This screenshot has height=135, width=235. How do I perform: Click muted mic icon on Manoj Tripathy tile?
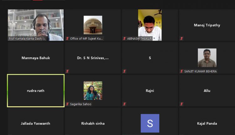[x=181, y=39]
